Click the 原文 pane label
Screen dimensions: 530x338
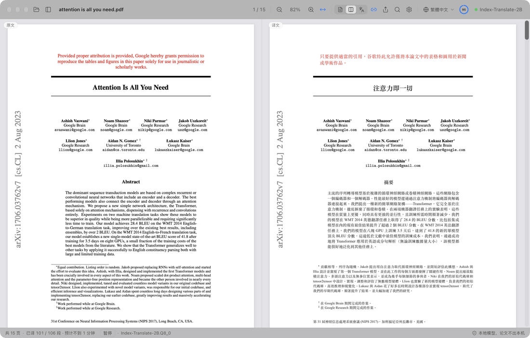click(x=11, y=25)
